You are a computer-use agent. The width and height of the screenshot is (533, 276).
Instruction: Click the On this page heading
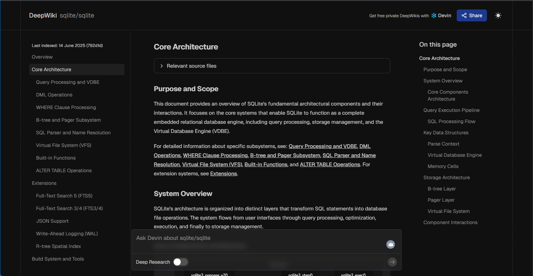point(438,45)
